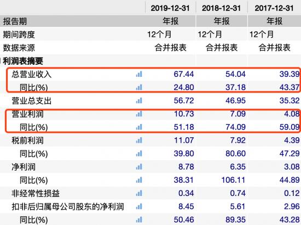Viewport: 301px width, 225px height.
Task: Click chart icon beside 非经常性损益
Action: click(139, 193)
